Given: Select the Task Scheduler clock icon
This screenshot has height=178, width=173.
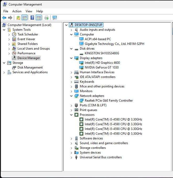Looking at the screenshot, I should pyautogui.click(x=14, y=34).
